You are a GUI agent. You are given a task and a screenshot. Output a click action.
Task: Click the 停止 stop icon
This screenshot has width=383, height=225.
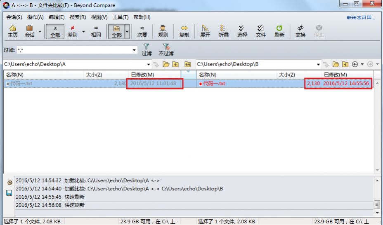[x=319, y=31]
